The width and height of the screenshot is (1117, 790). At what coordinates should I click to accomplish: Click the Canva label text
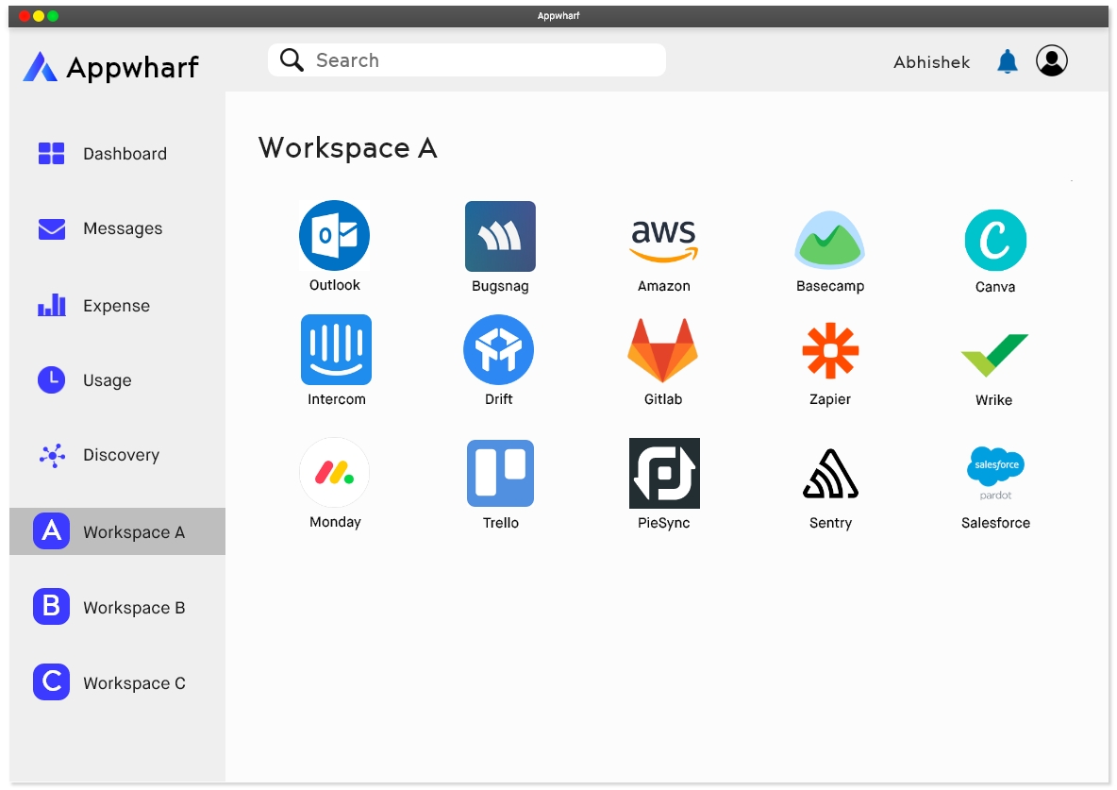click(x=995, y=287)
